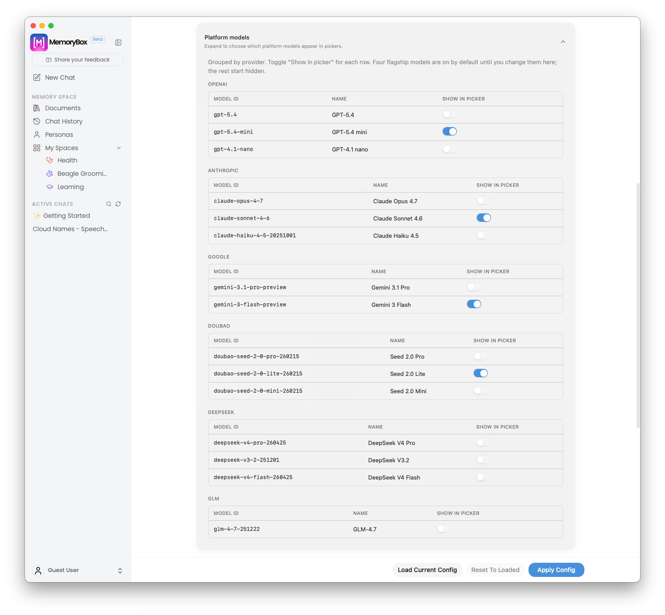This screenshot has height=615, width=665.
Task: Click the Learning graduation cap icon
Action: click(50, 187)
